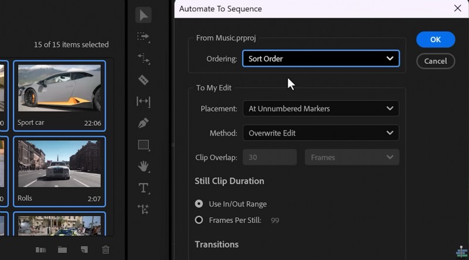469x260 pixels.
Task: Select the Hand tool
Action: pyautogui.click(x=144, y=166)
